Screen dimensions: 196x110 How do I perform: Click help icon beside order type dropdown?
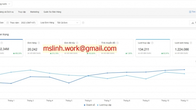coord(83,23)
